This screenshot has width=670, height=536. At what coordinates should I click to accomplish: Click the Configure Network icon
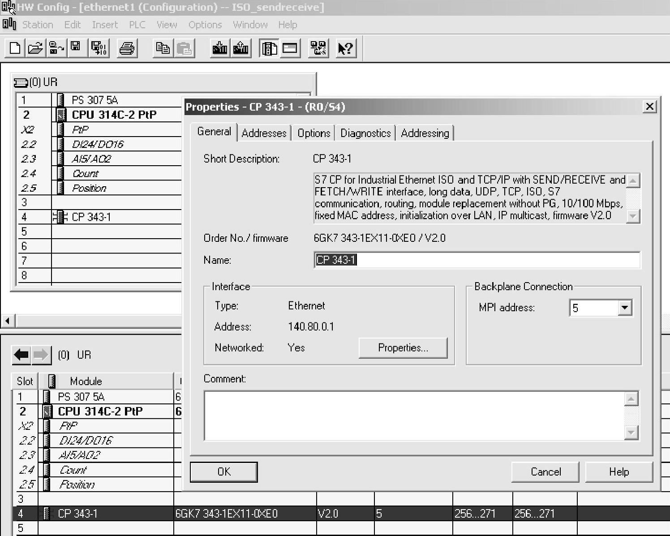pyautogui.click(x=318, y=48)
